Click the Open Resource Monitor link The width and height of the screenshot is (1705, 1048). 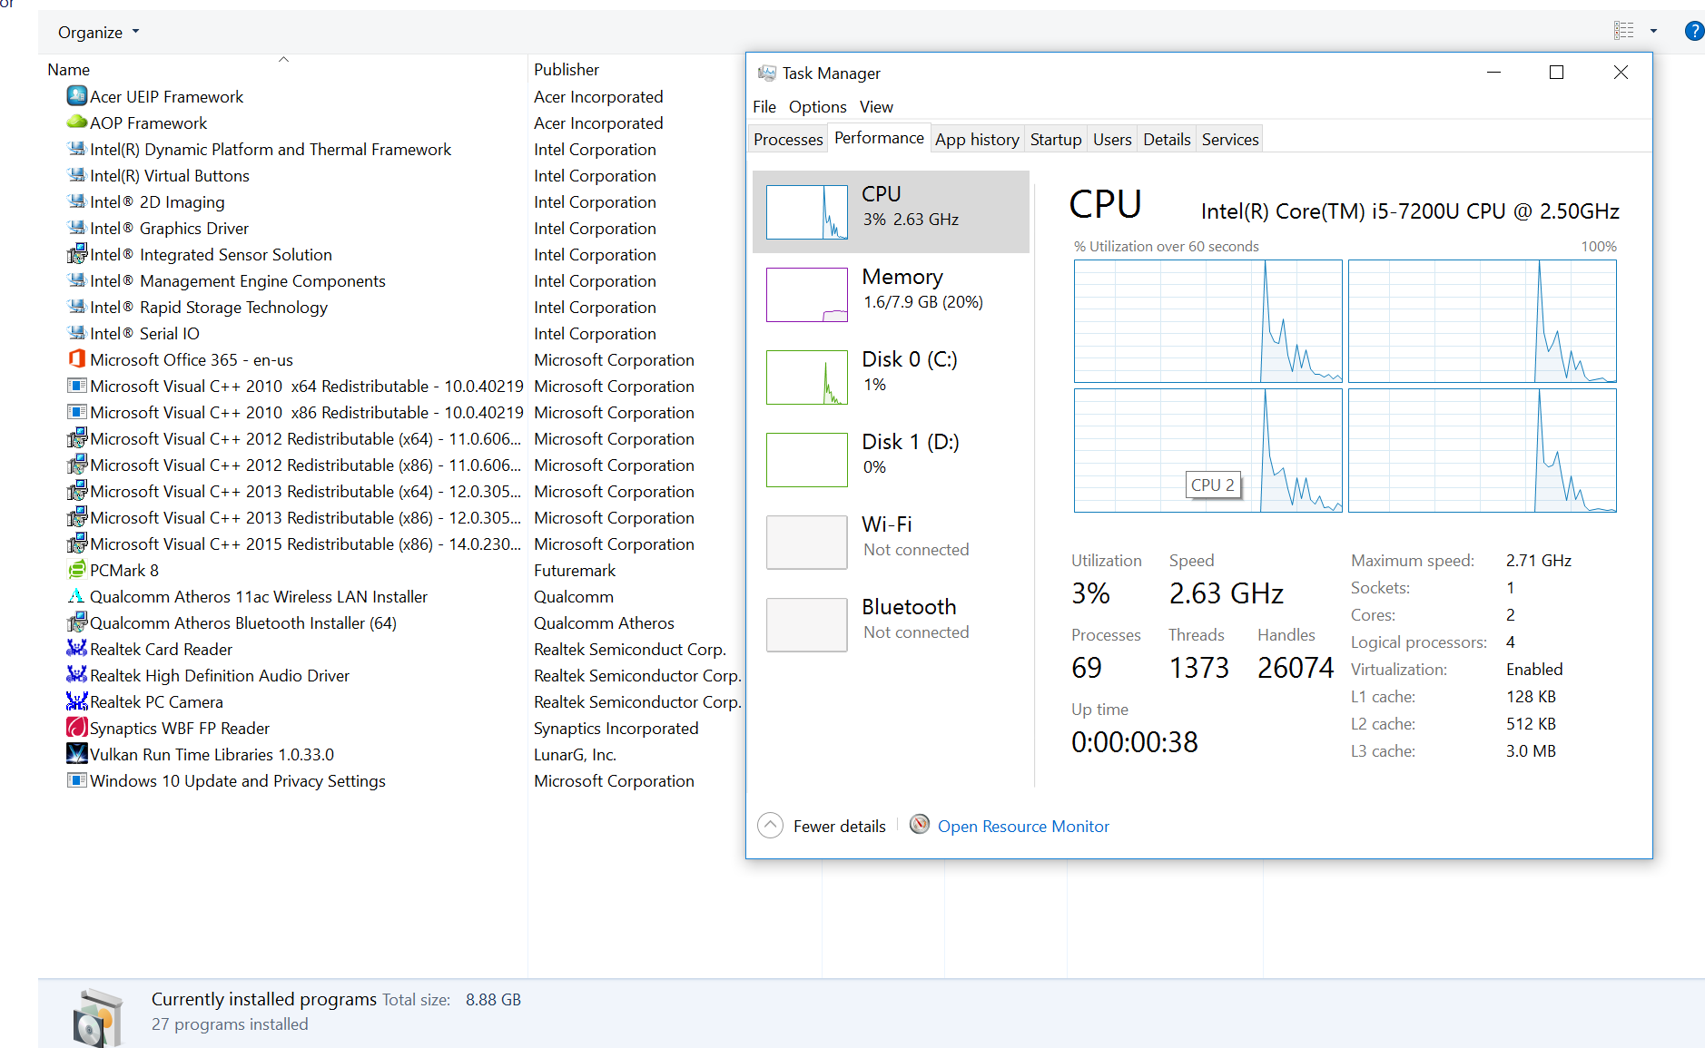1023,827
